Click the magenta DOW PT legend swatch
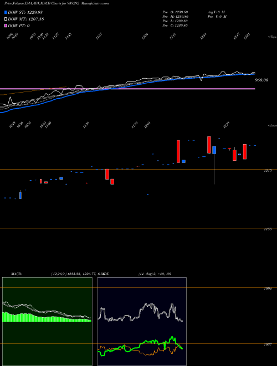This screenshot has width=277, height=366. pyautogui.click(x=6, y=26)
